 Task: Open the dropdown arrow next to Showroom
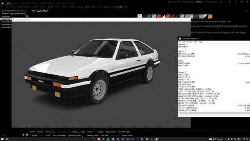pos(56,133)
